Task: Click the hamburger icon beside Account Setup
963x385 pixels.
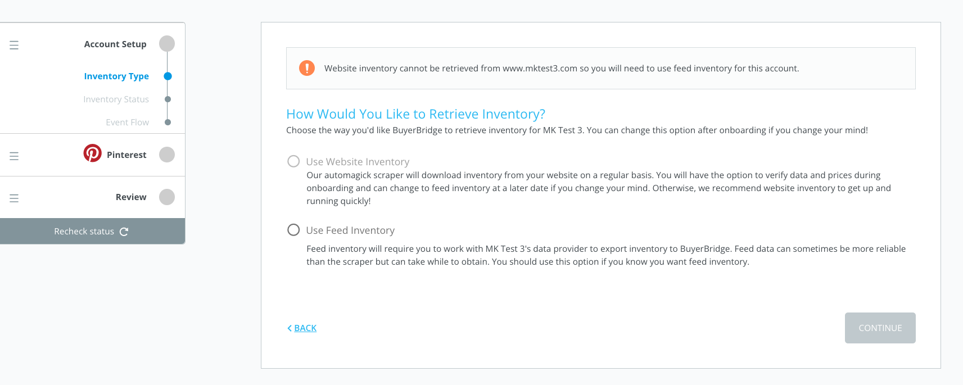Action: (14, 45)
